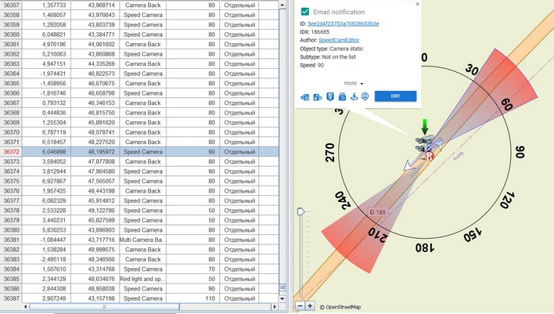This screenshot has height=314, width=554.
Task: Close the camera info popup
Action: (417, 4)
